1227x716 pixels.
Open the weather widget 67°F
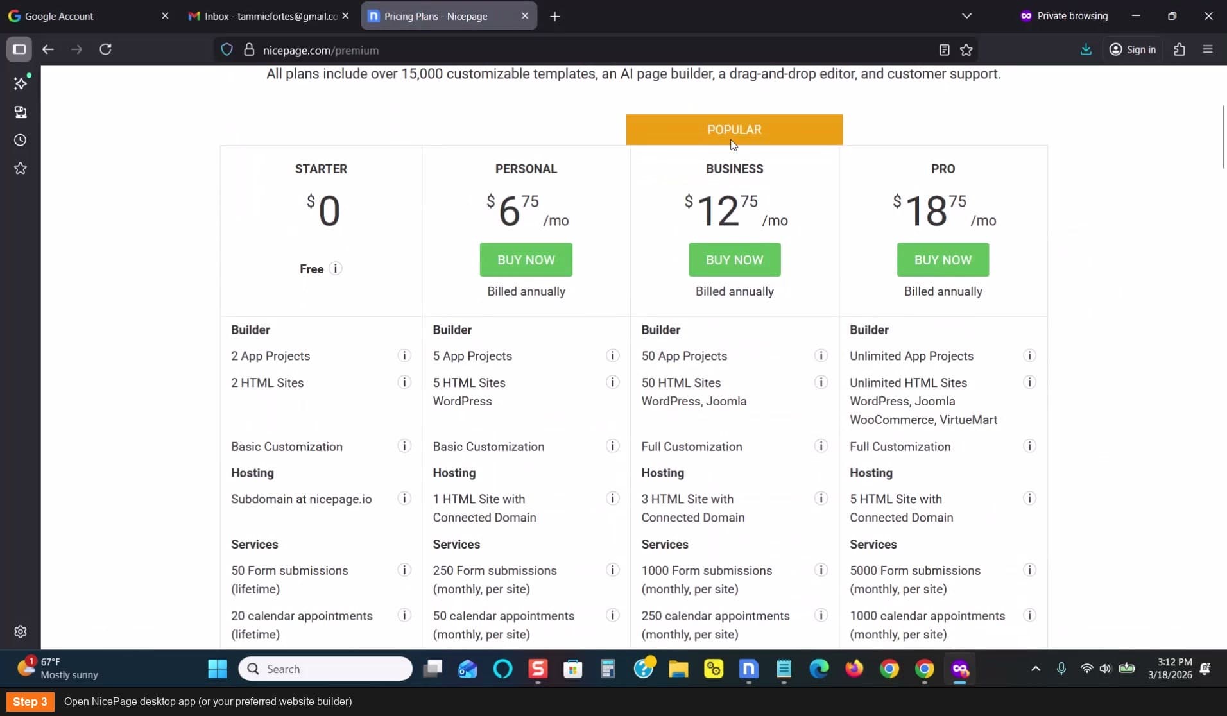tap(58, 668)
